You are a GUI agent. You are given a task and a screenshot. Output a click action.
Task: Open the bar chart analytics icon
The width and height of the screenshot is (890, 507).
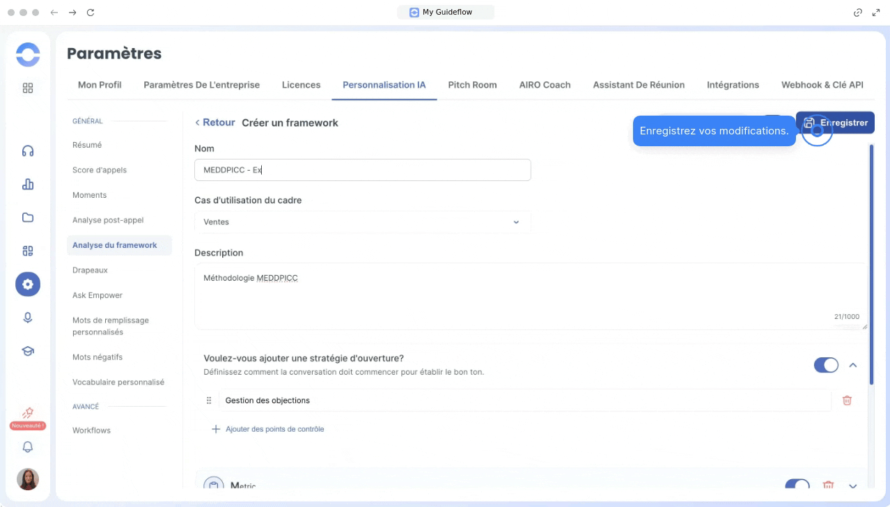pos(28,185)
